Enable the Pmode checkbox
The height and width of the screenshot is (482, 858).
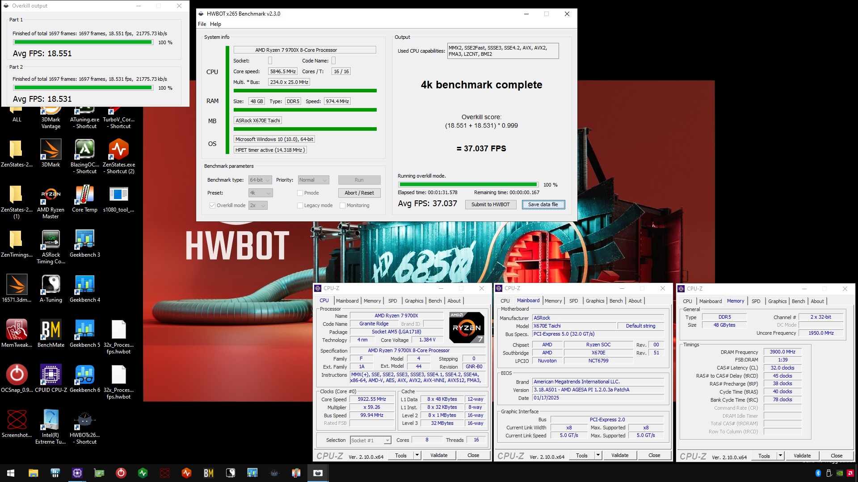click(300, 193)
